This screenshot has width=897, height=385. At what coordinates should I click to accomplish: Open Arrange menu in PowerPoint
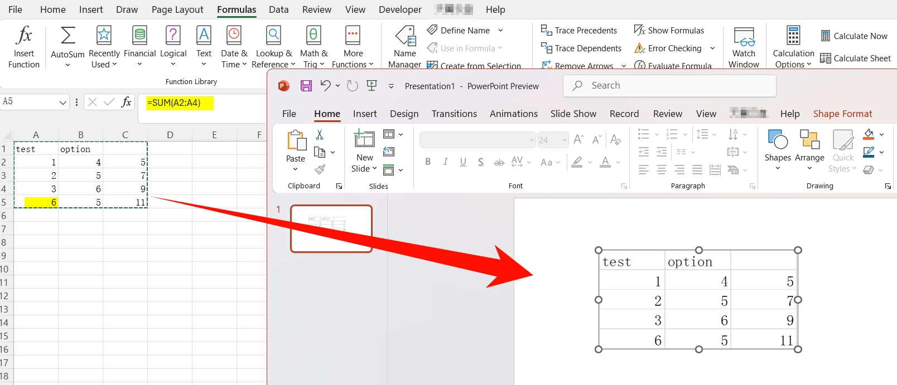click(809, 149)
